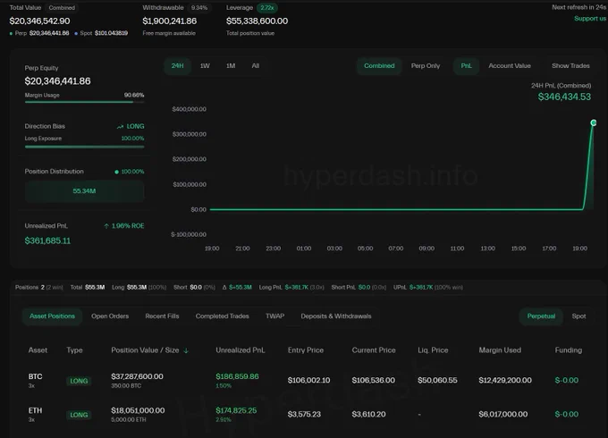Open the TWAP tab
Viewport: 608px width, 438px height.
[274, 316]
